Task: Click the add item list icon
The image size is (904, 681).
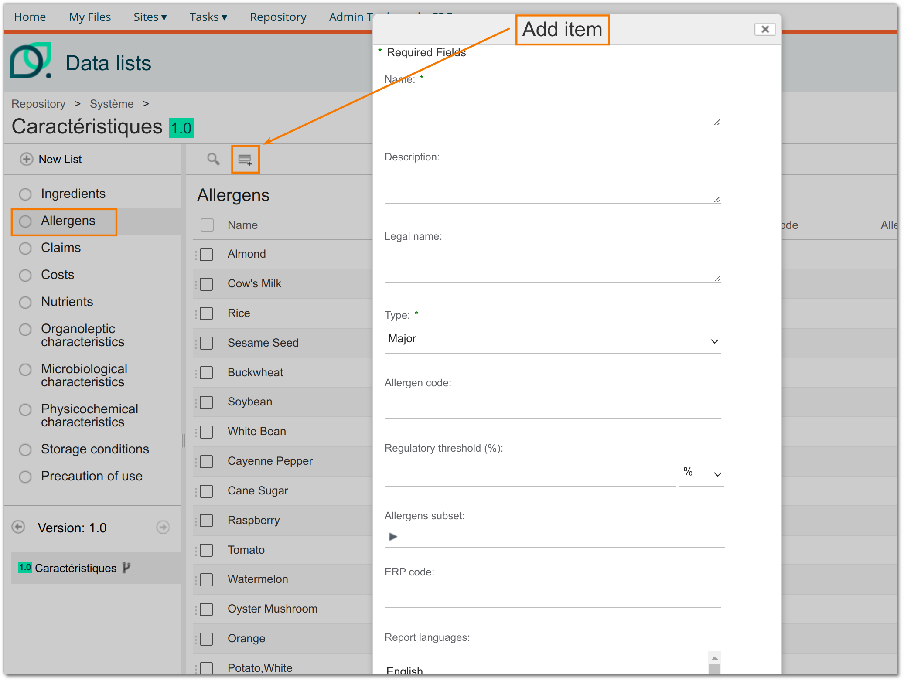Action: [245, 160]
